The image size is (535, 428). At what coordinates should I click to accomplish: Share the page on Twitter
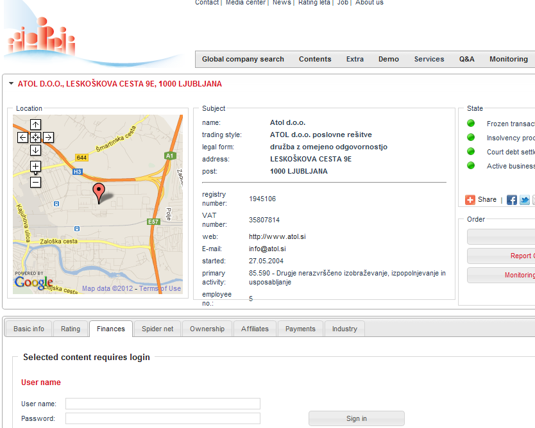pyautogui.click(x=525, y=200)
